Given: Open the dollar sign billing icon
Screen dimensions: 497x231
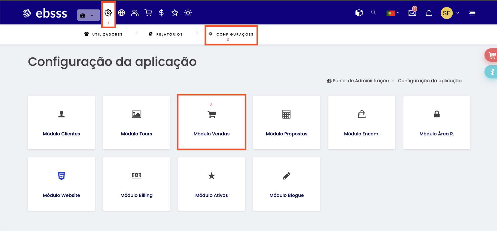Looking at the screenshot, I should click(x=161, y=13).
